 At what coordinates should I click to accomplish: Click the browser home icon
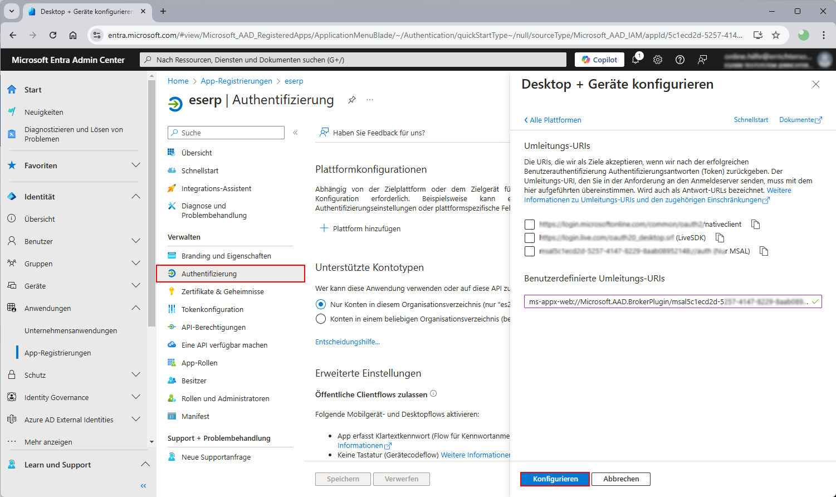coord(73,35)
